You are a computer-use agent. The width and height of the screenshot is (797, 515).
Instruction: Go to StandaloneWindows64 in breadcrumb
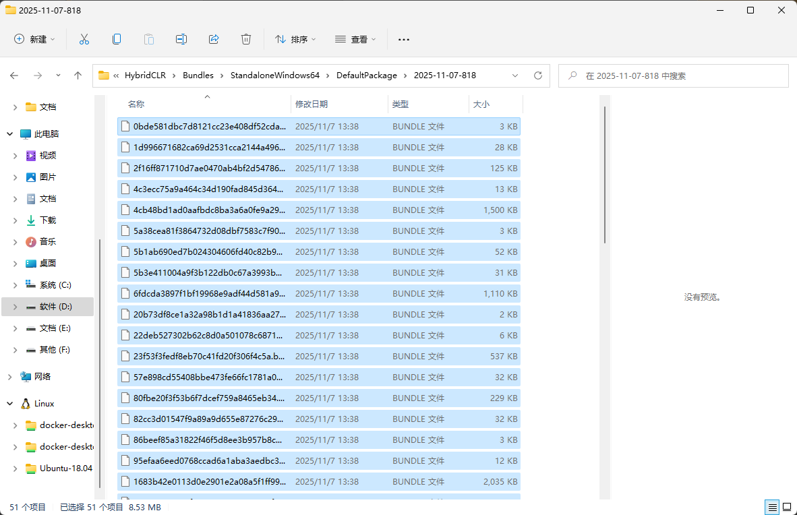coord(275,75)
